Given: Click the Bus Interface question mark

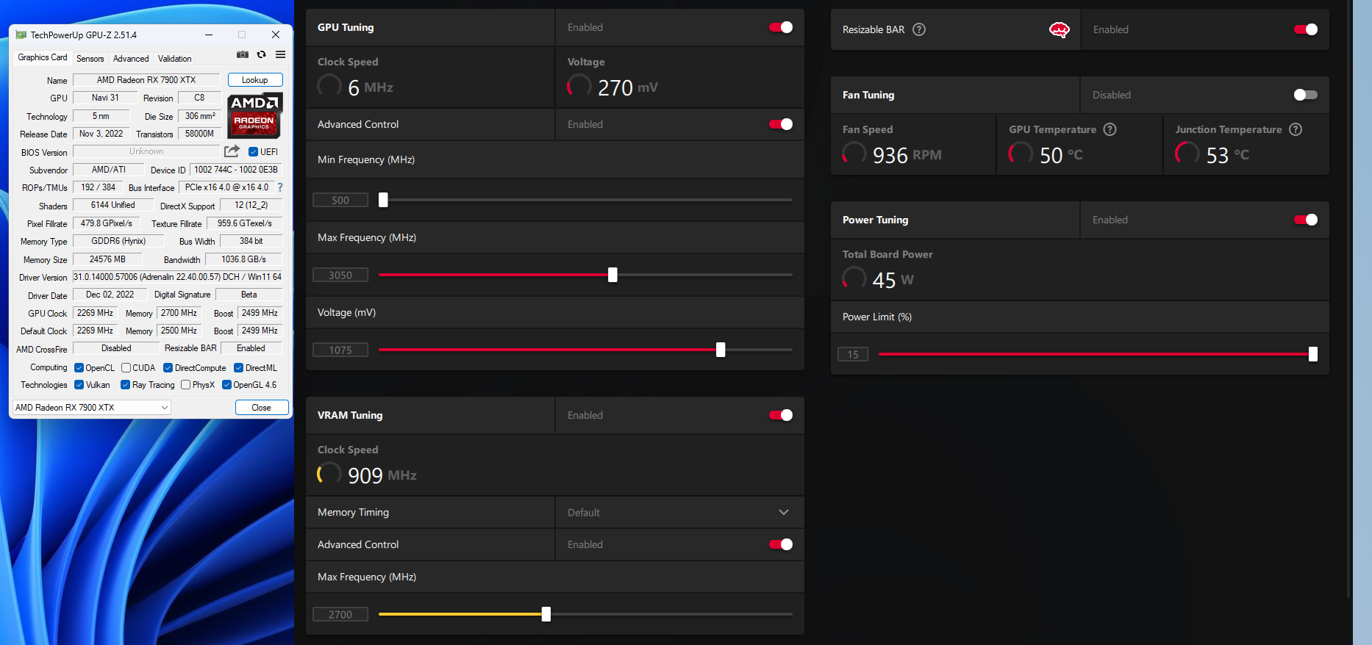Looking at the screenshot, I should point(280,187).
